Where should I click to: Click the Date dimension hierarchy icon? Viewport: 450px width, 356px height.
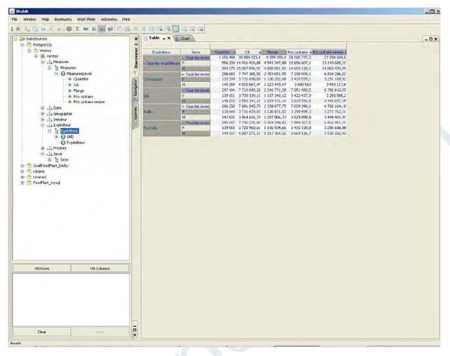point(49,107)
